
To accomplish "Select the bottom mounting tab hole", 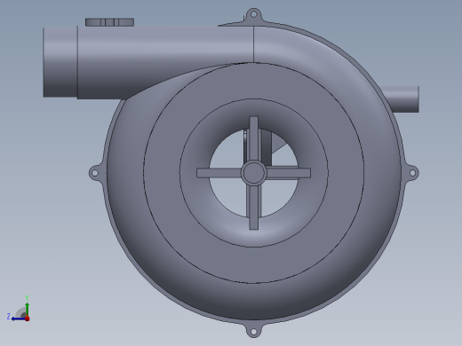I will click(x=253, y=332).
